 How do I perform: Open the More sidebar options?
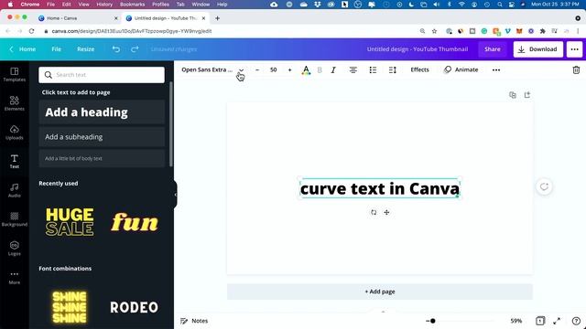[15, 278]
